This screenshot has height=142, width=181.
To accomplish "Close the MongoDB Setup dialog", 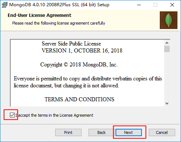I will pyautogui.click(x=172, y=5).
